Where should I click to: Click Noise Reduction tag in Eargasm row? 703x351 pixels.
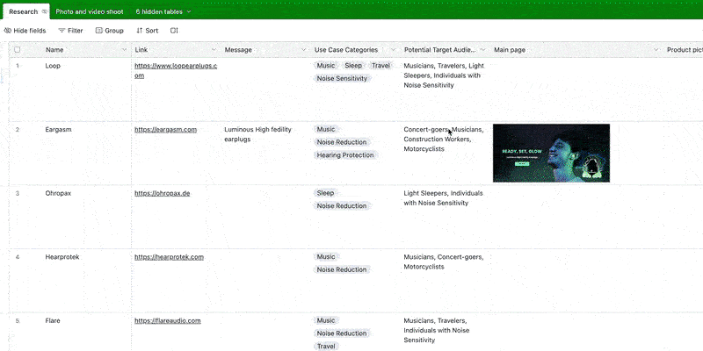tap(342, 142)
